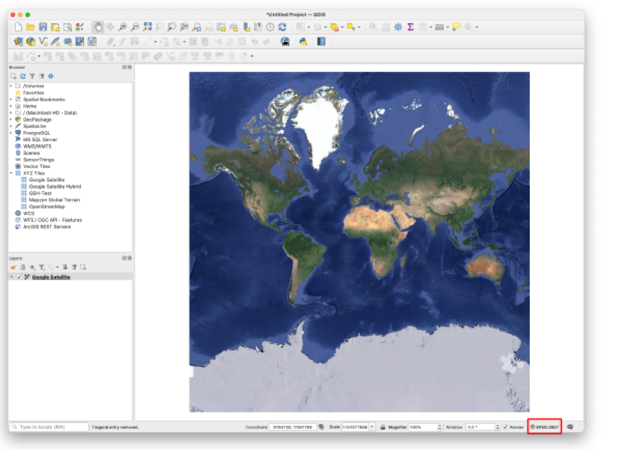
Task: Click the Zoom Full extent icon
Action: 147,27
